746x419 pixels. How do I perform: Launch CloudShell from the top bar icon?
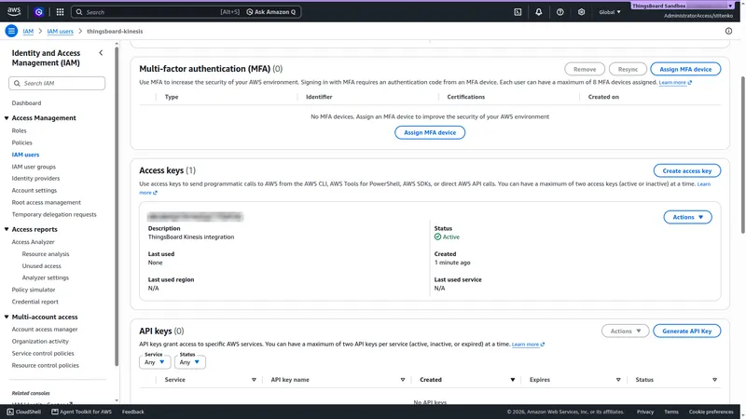518,12
